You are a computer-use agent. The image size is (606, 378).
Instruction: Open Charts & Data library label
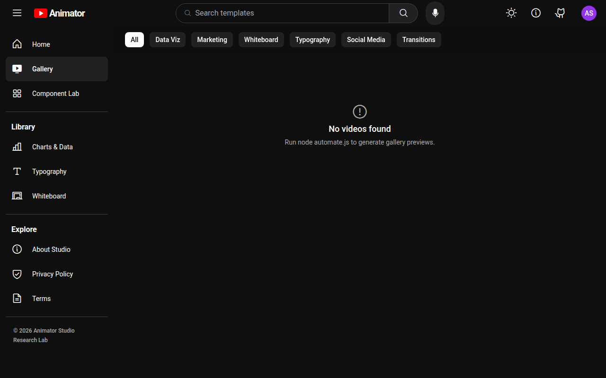(53, 147)
